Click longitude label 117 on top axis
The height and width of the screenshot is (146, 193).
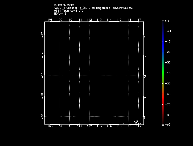click(138, 20)
